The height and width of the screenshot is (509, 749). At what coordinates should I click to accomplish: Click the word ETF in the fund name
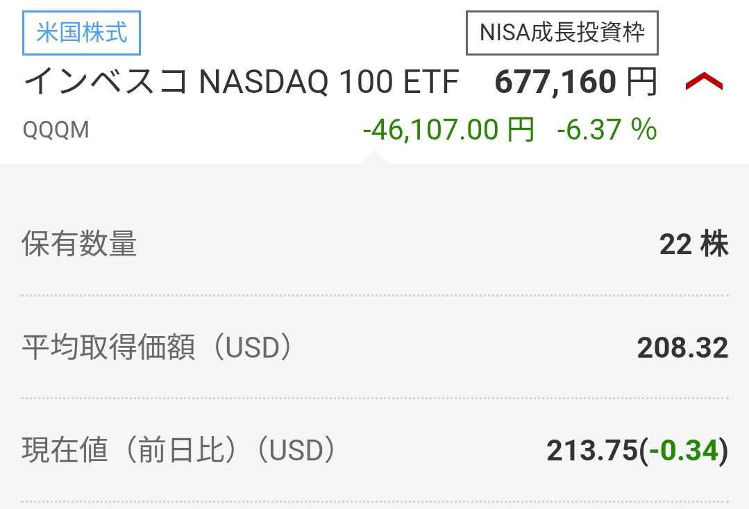coord(431,82)
